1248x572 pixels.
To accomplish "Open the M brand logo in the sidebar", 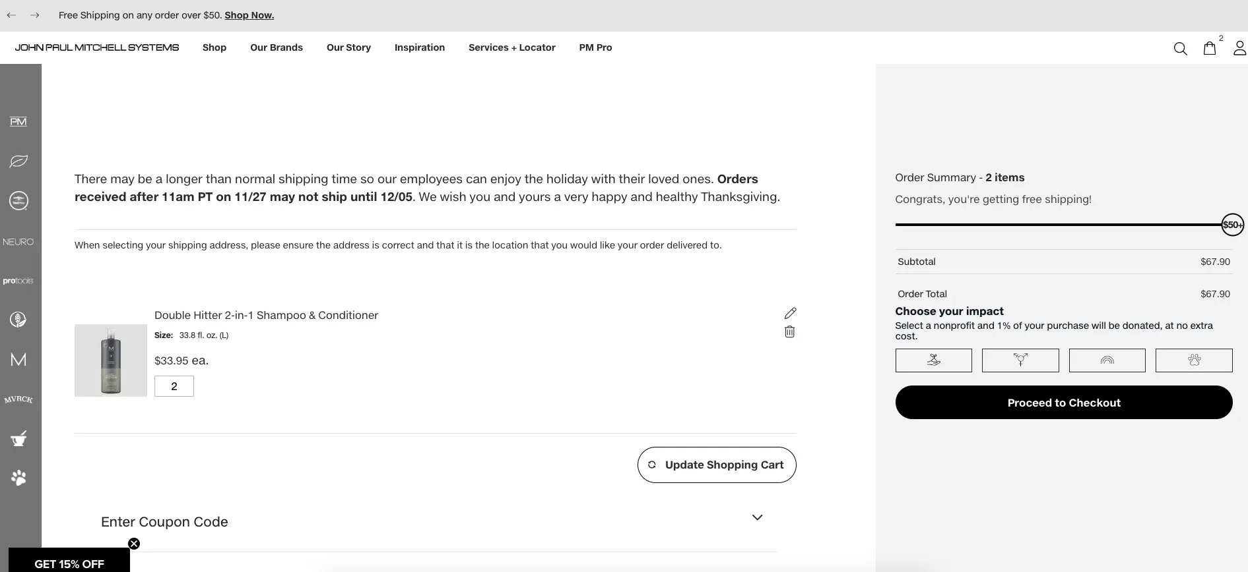I will click(18, 360).
